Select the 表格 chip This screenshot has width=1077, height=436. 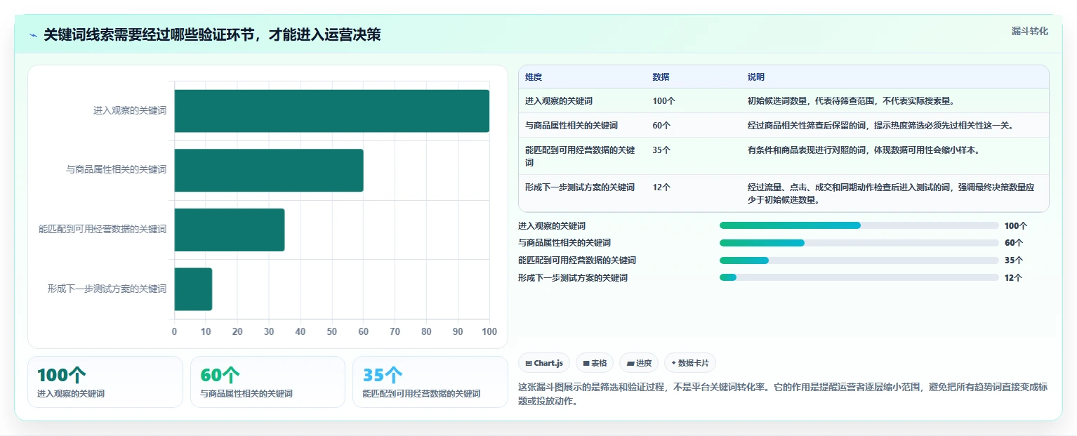click(595, 363)
